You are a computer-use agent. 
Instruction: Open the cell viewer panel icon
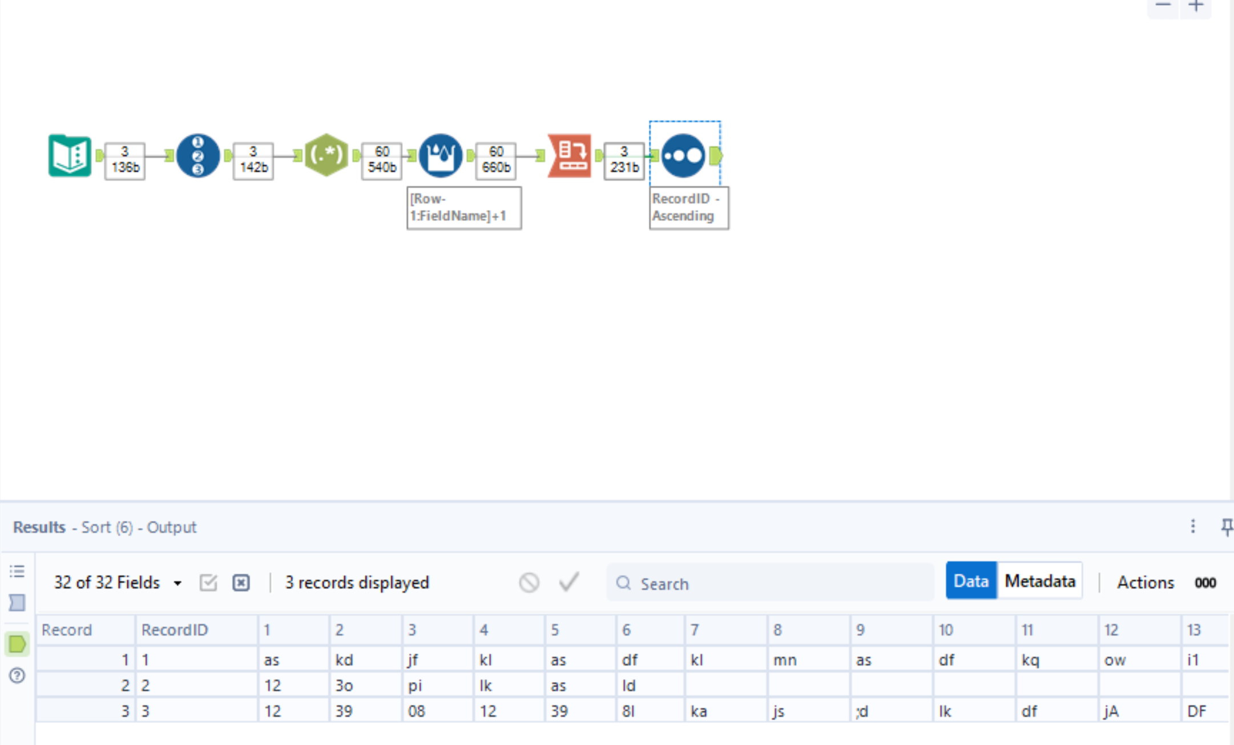tap(17, 603)
